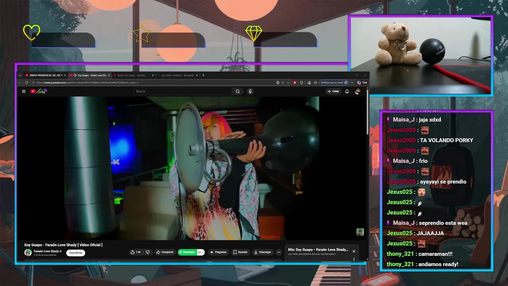Focus the YouTube Buscar search field

tap(183, 91)
